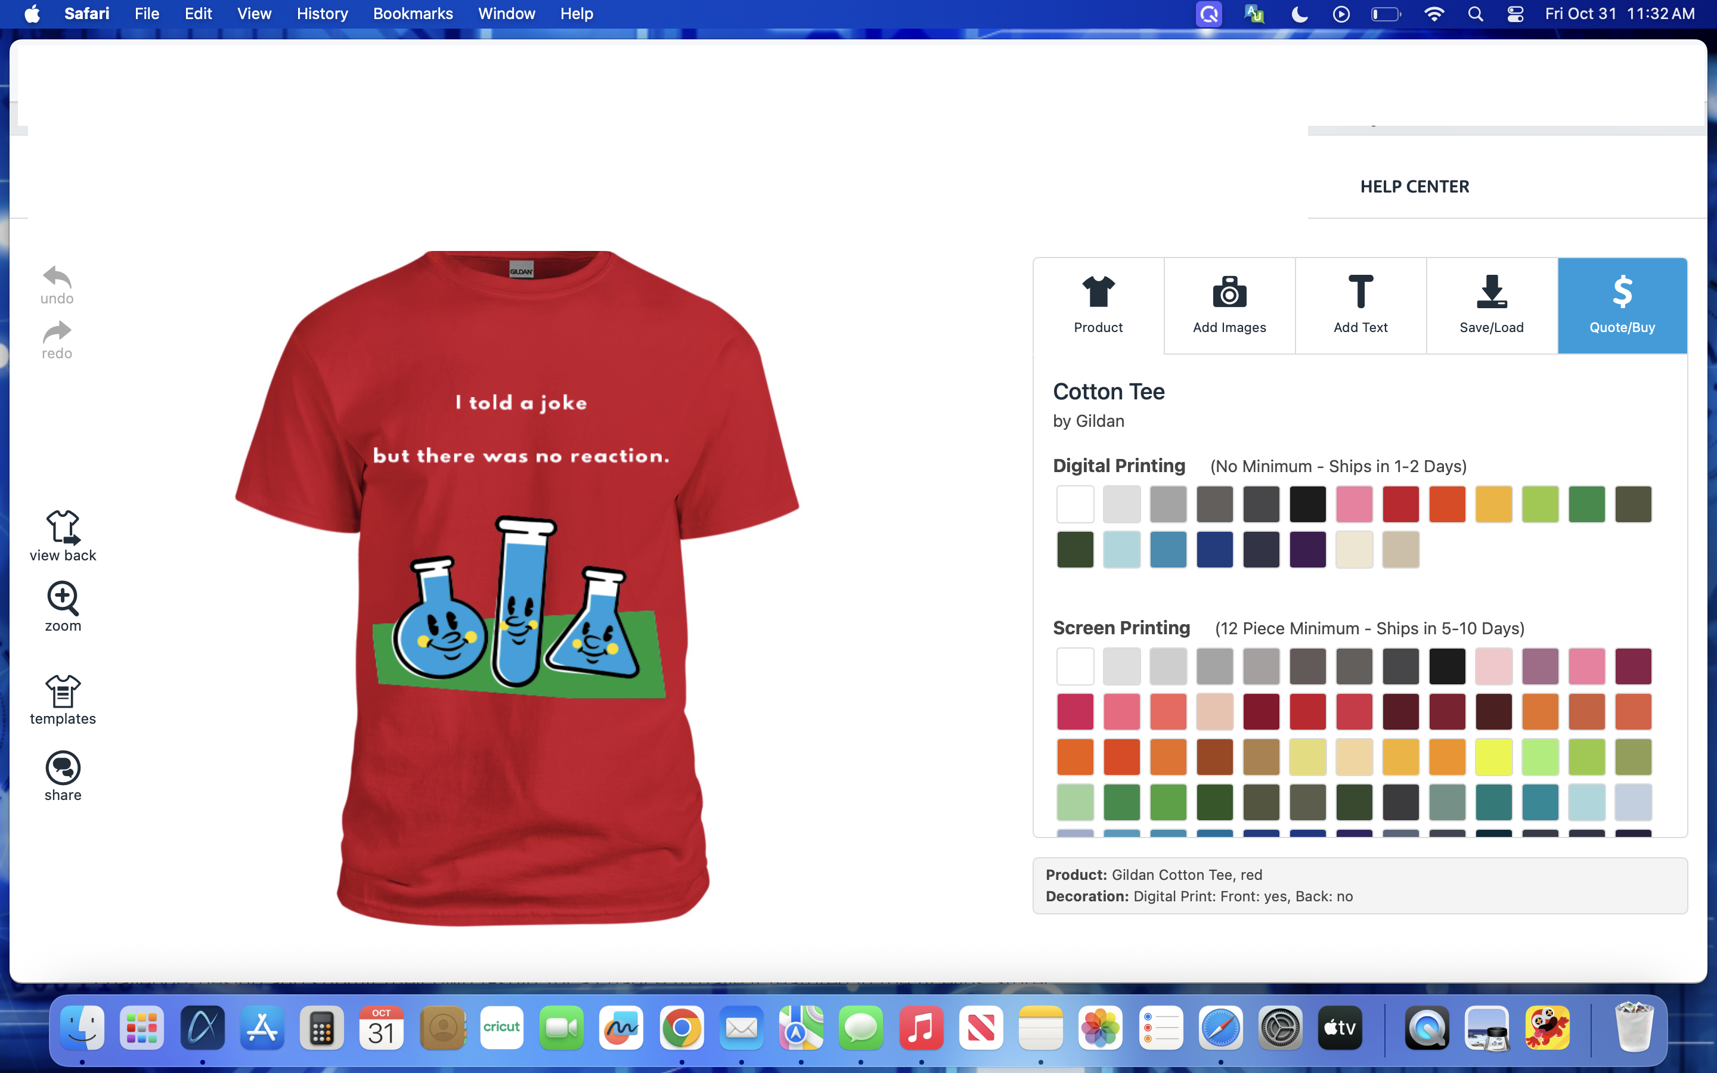The height and width of the screenshot is (1073, 1717).
Task: Open the Bookmarks menu
Action: tap(412, 14)
